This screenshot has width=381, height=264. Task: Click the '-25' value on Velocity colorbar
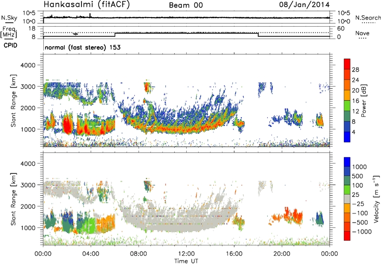click(358, 204)
